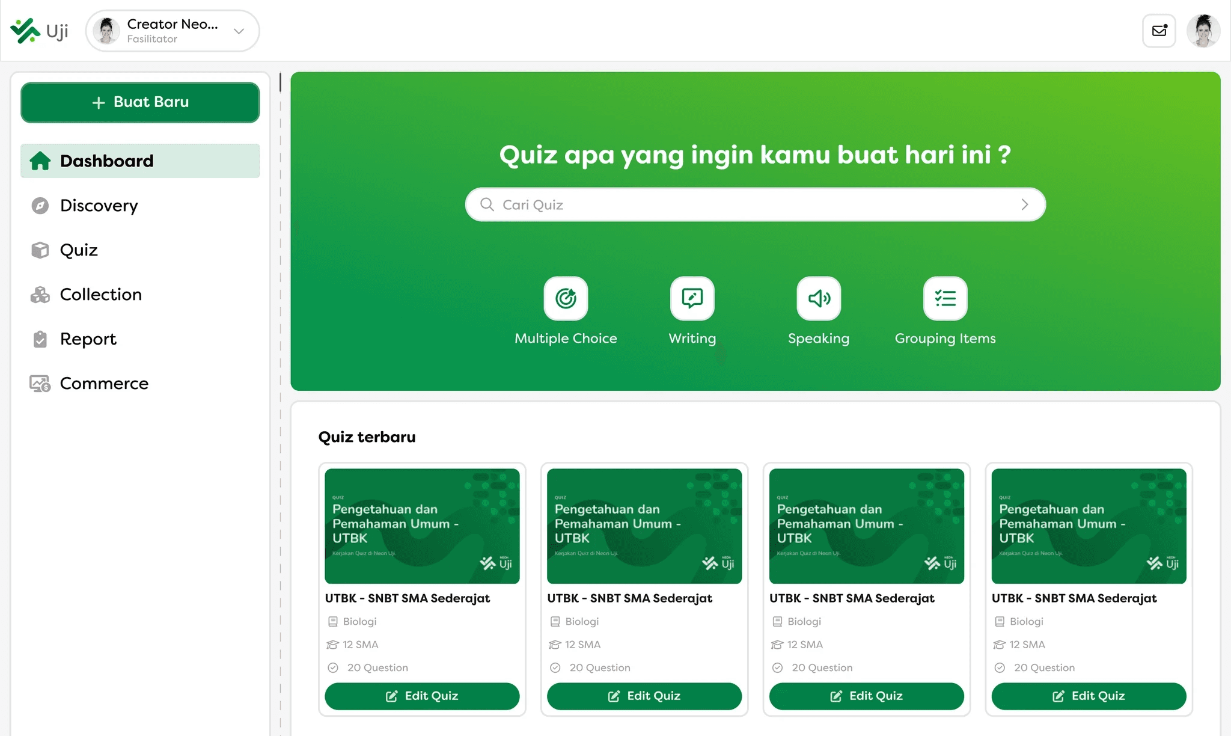
Task: Expand the Creator Neo account dropdown
Action: (239, 31)
